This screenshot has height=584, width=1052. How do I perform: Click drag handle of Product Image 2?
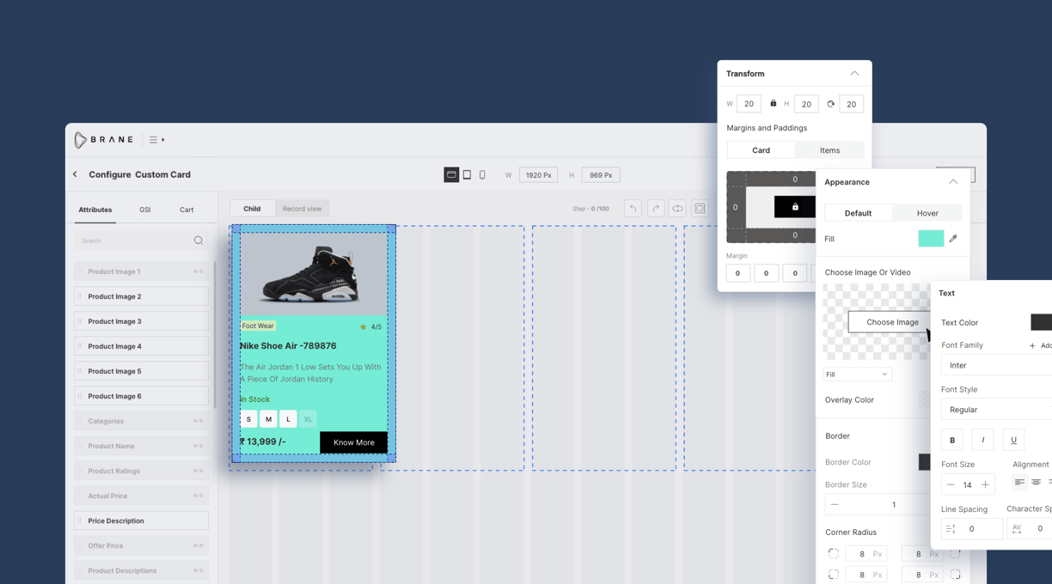tap(80, 296)
